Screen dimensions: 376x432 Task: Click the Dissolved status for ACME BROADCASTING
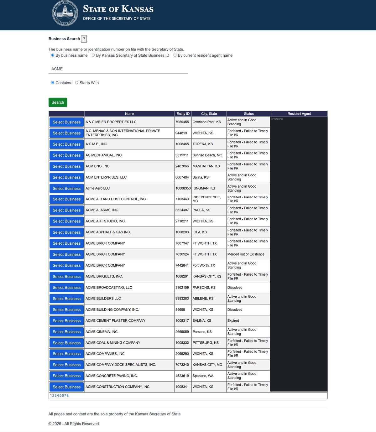pos(248,288)
